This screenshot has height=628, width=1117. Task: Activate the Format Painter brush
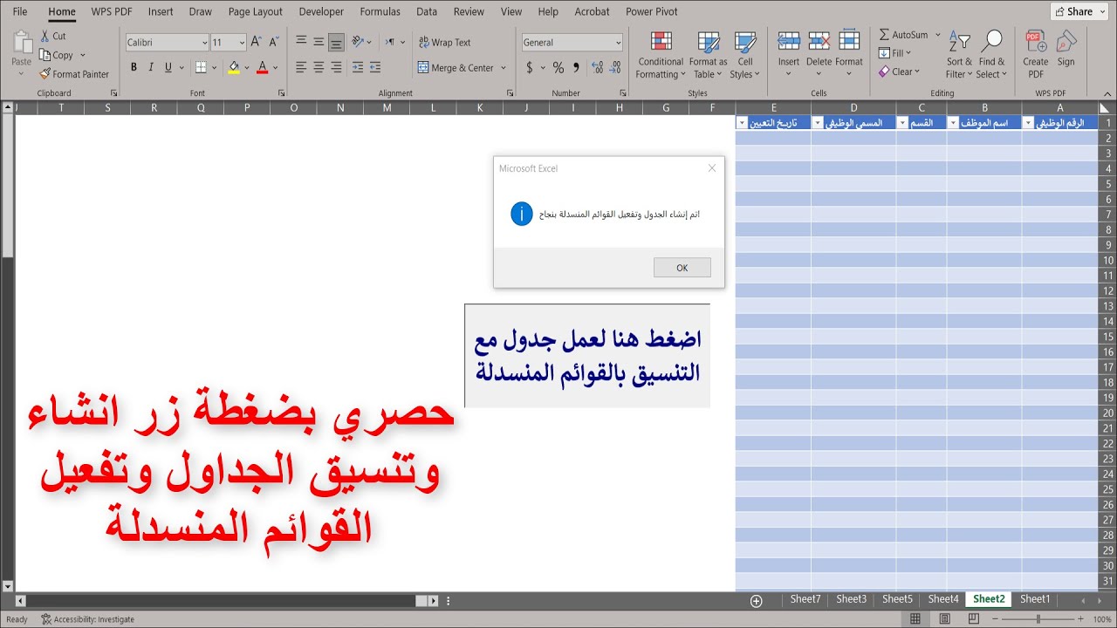click(x=45, y=74)
